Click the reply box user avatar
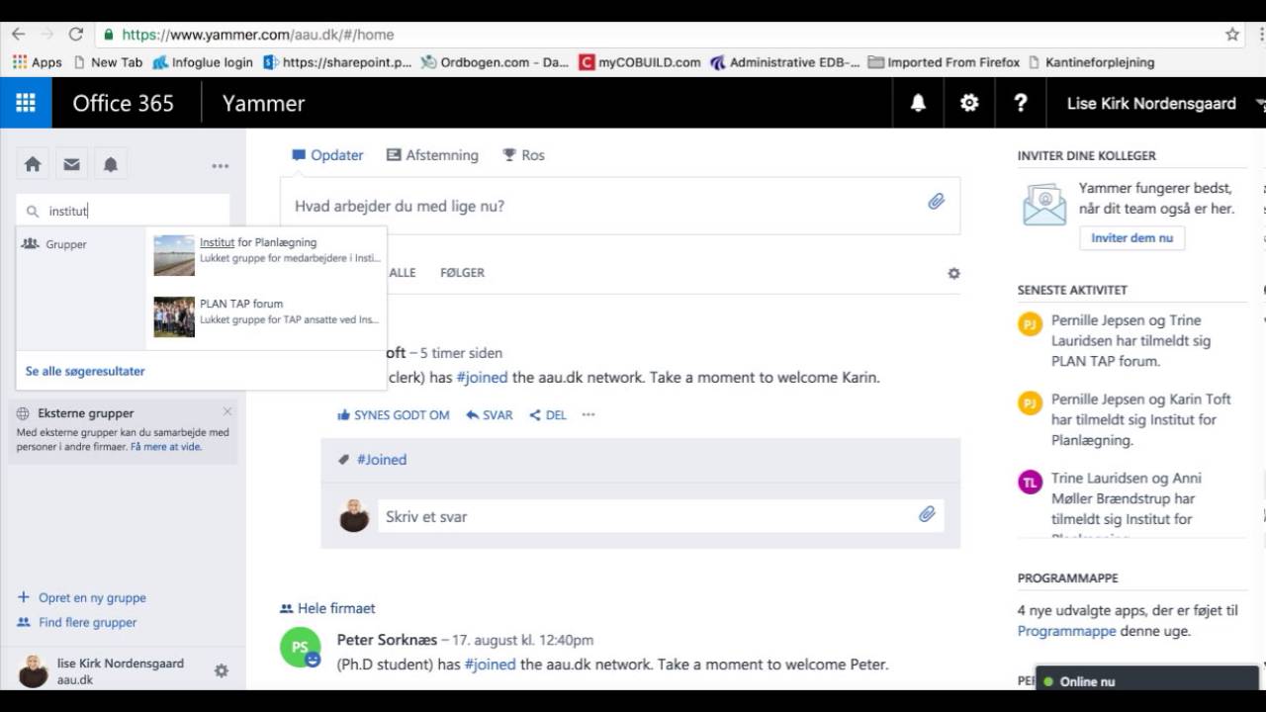The width and height of the screenshot is (1266, 712). coord(354,515)
